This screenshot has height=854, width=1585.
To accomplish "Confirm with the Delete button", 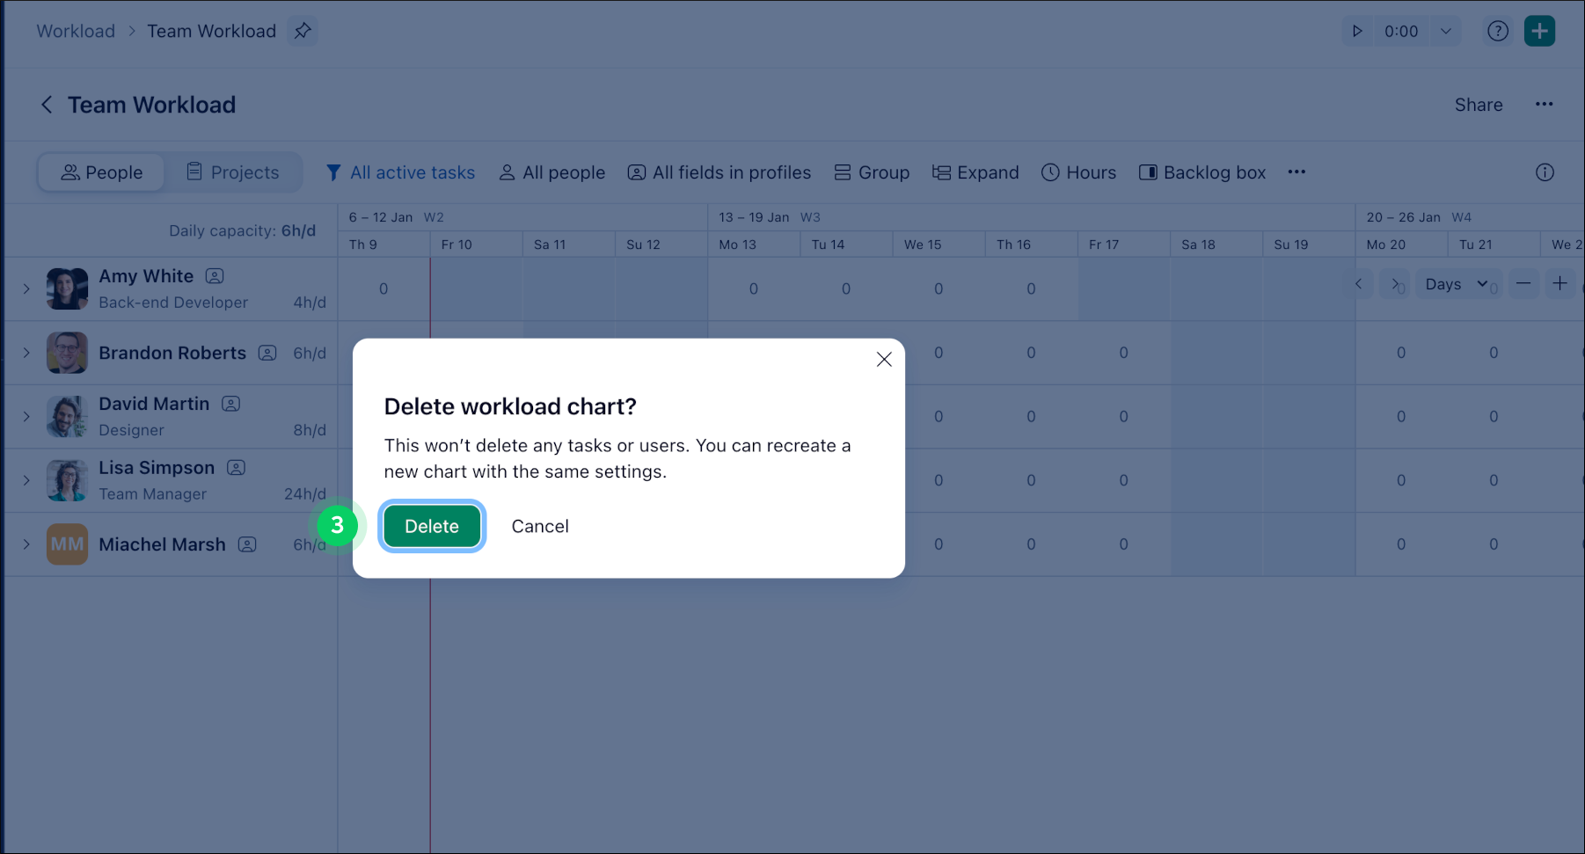I will pyautogui.click(x=432, y=526).
